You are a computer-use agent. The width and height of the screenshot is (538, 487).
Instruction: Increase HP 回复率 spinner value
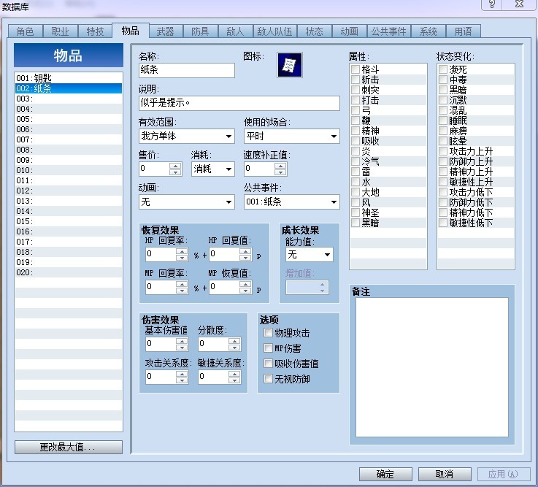pos(182,251)
